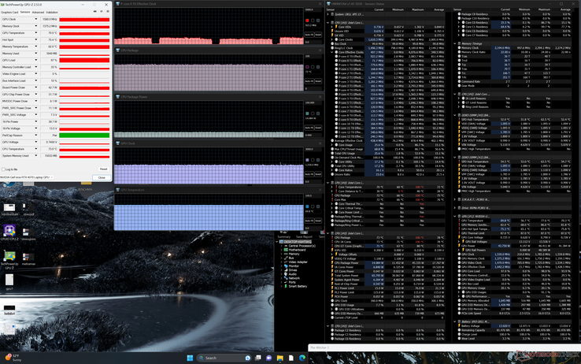The width and height of the screenshot is (581, 364).
Task: Select the Monitor icon in HWiNFO tree
Action: [x=286, y=266]
